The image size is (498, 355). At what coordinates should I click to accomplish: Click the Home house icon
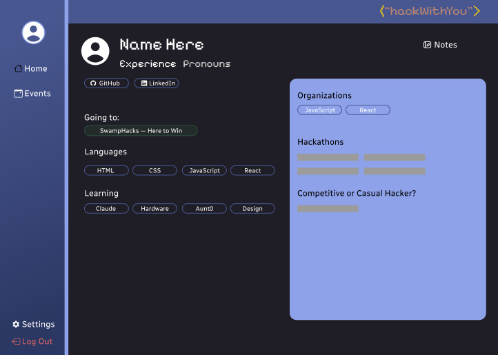(19, 68)
